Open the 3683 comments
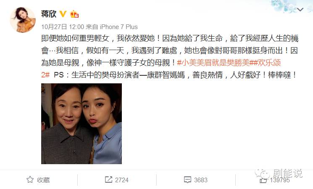This screenshot has width=313, height=189. [x=201, y=180]
